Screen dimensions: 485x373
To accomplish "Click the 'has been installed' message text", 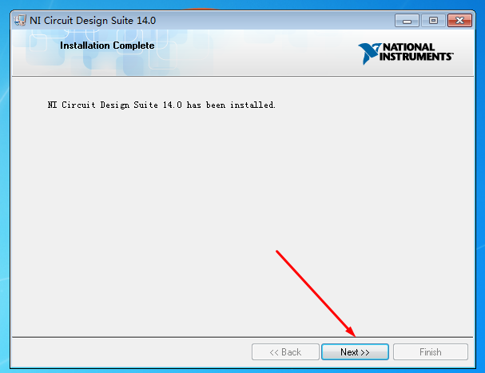I will [x=161, y=105].
